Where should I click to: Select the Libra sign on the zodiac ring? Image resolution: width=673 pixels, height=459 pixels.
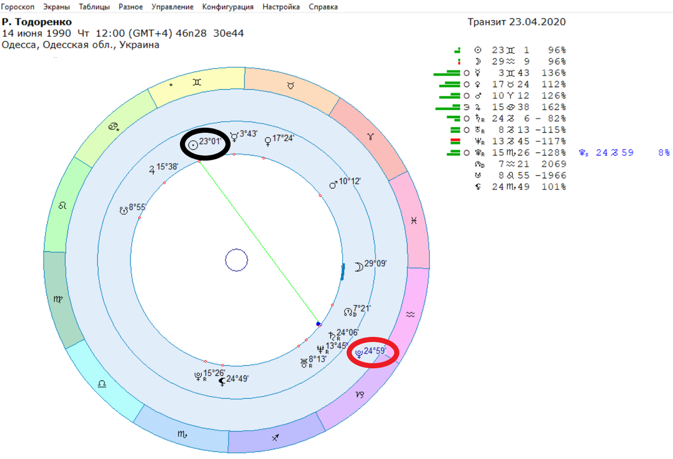(x=102, y=384)
